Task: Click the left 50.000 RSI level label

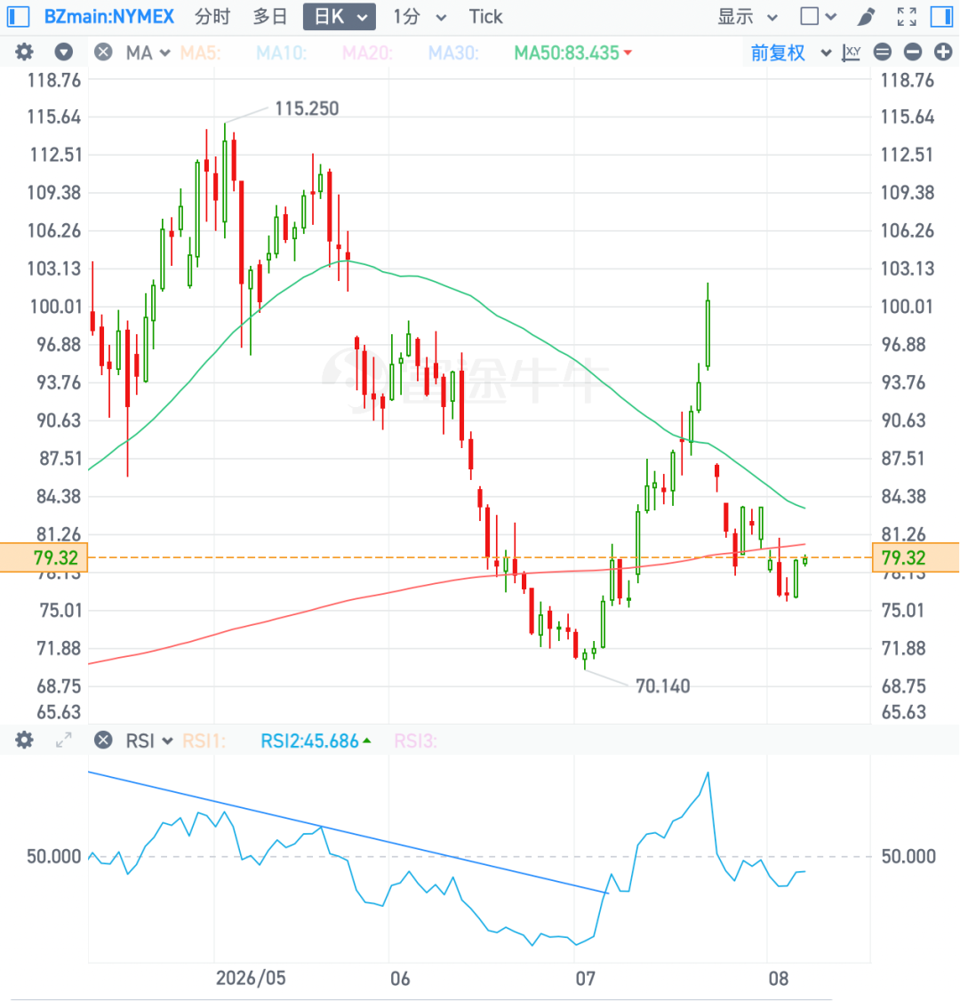Action: [x=53, y=856]
